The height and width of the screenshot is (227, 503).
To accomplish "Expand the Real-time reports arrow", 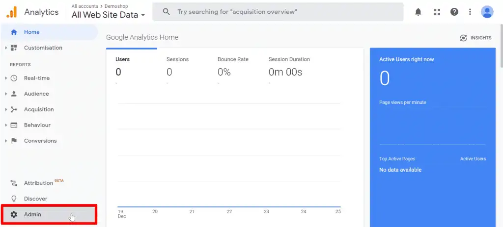I will point(6,78).
